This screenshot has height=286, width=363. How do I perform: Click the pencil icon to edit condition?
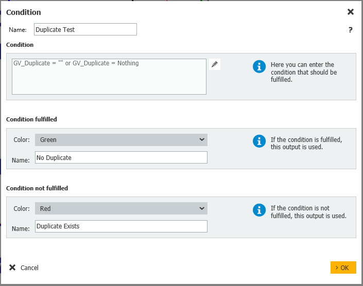(215, 64)
